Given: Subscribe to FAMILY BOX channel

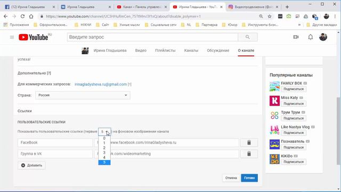Looking at the screenshot, I should (294, 89).
